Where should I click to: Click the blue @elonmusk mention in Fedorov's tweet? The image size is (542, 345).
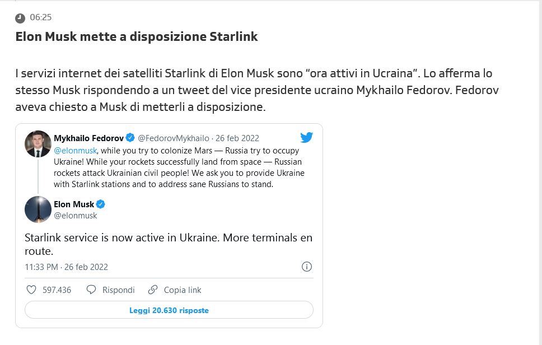(x=75, y=151)
